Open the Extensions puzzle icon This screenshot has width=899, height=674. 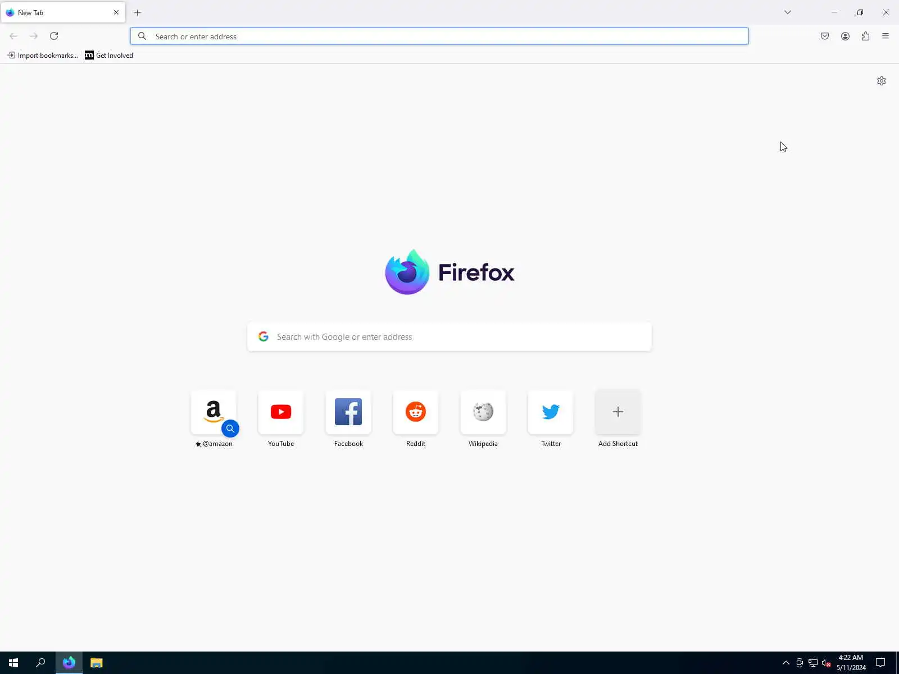865,36
